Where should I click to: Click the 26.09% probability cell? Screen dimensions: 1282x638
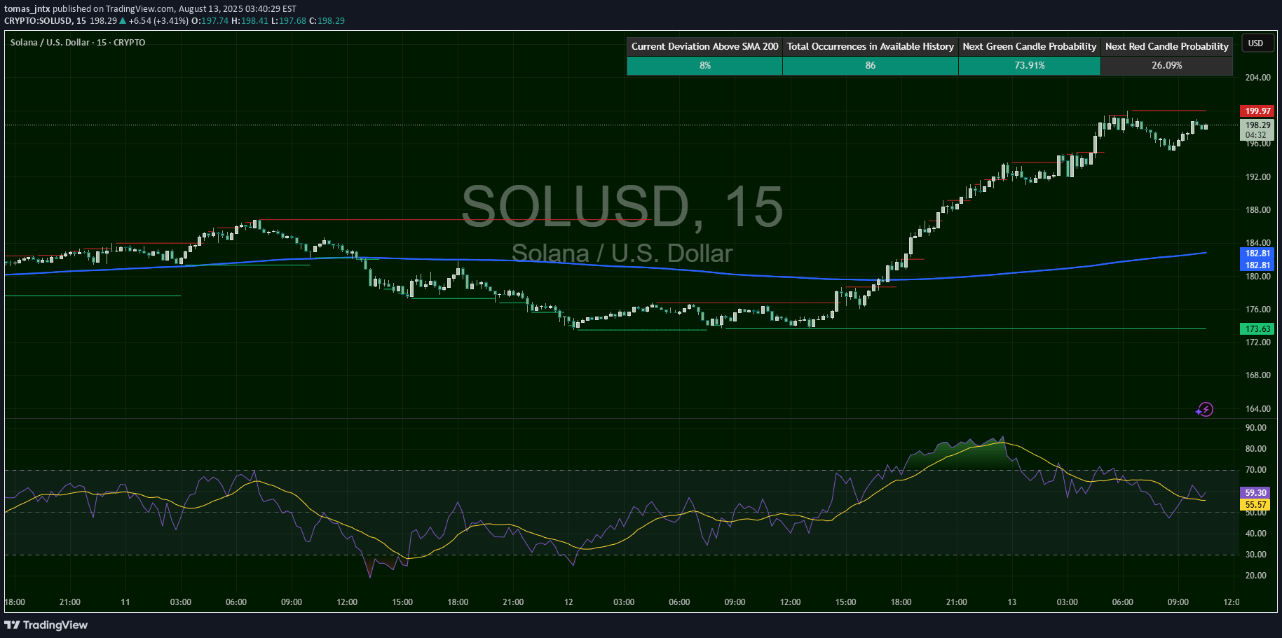pyautogui.click(x=1166, y=65)
